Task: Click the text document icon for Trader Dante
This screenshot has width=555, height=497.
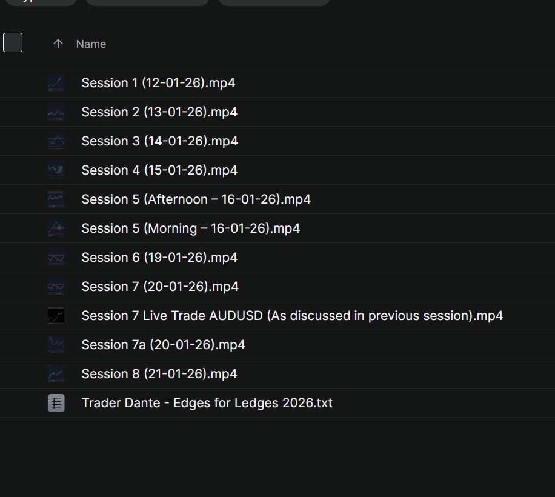Action: (x=56, y=403)
